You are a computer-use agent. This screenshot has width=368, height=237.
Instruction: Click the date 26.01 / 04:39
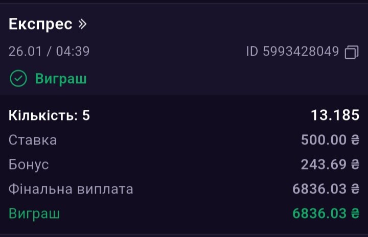click(x=49, y=52)
